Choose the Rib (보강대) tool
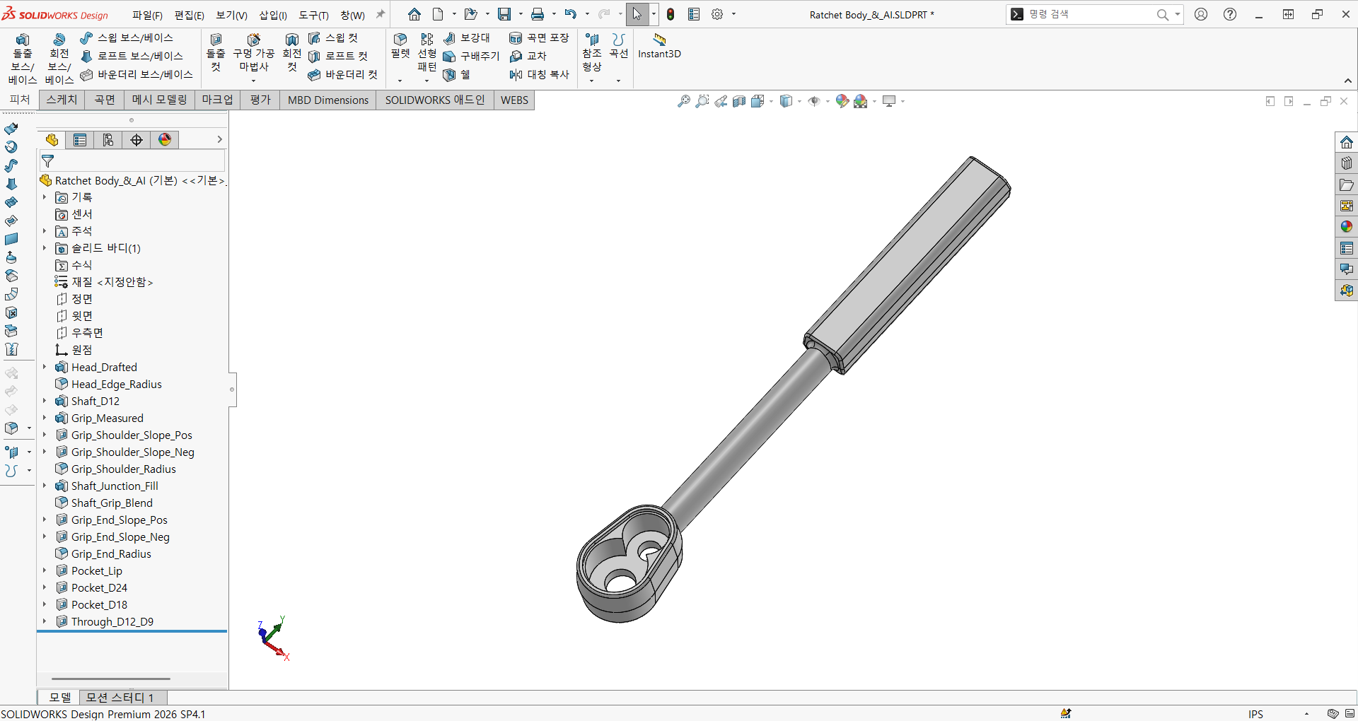1358x721 pixels. (x=466, y=38)
